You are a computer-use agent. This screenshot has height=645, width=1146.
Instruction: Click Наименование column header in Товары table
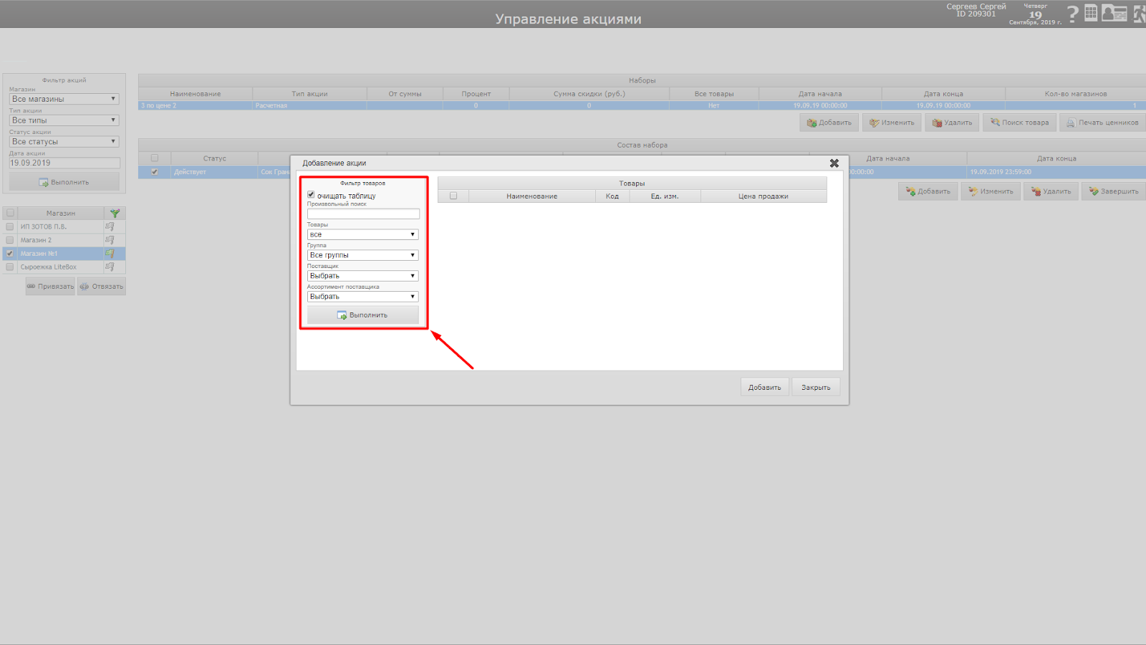(x=531, y=196)
